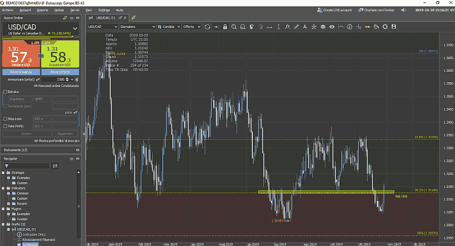Click the save chart floppy disk icon
The width and height of the screenshot is (455, 246).
394,27
